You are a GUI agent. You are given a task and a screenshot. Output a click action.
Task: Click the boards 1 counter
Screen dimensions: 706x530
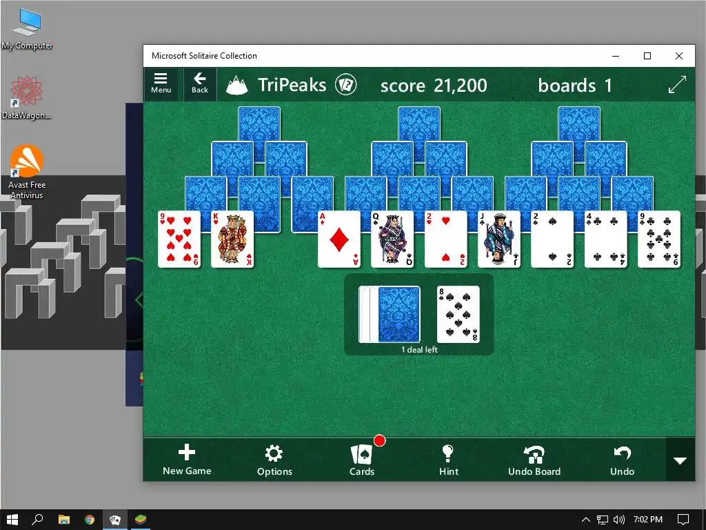point(575,85)
